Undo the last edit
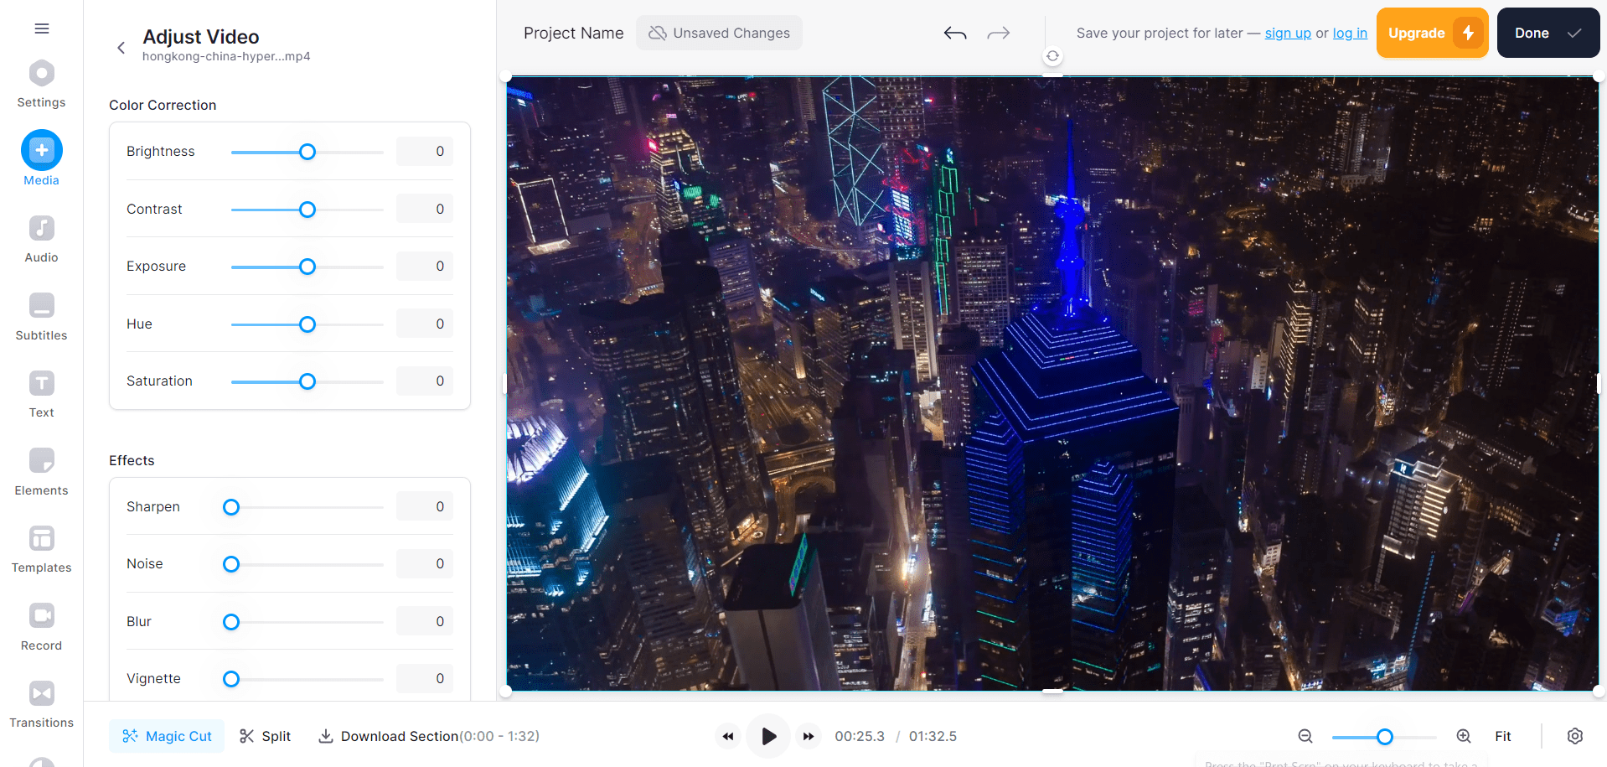This screenshot has width=1607, height=767. click(x=954, y=33)
